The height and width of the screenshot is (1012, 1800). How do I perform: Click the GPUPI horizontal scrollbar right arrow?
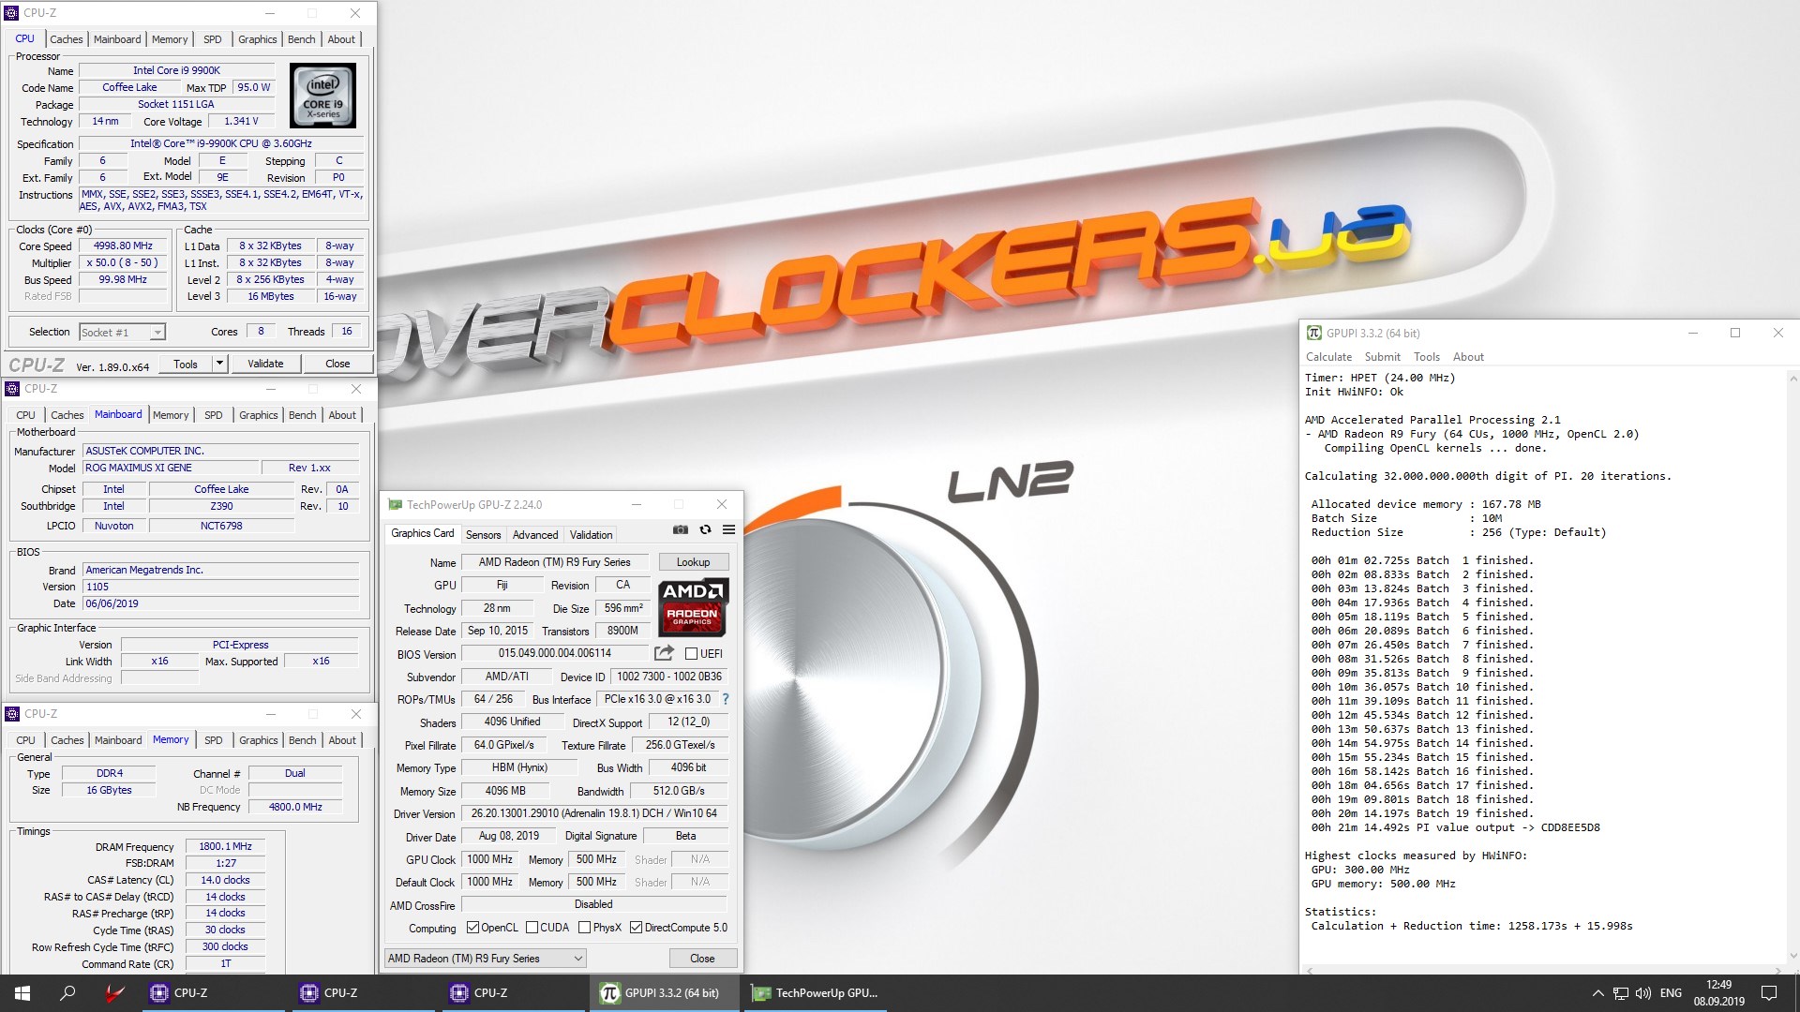point(1779,969)
